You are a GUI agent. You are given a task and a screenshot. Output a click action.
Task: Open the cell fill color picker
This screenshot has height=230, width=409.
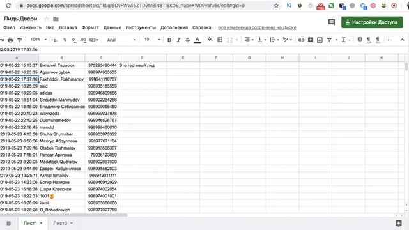210,40
